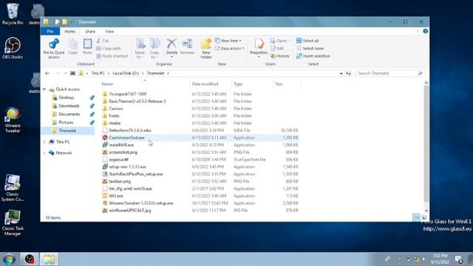473x266 pixels.
Task: Click the taskbar clock
Action: coord(440,259)
